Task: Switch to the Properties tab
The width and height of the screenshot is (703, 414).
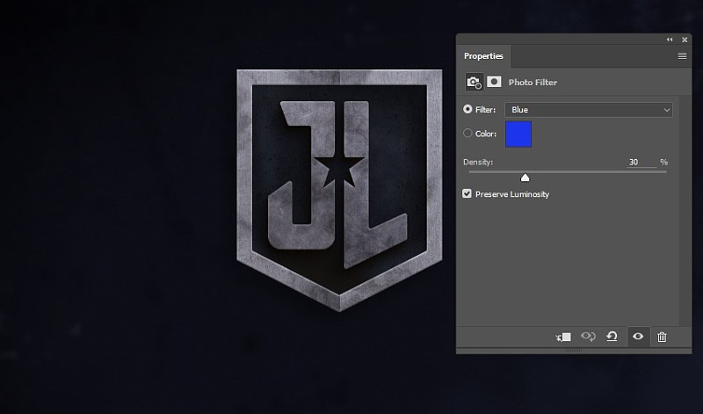Action: point(483,56)
